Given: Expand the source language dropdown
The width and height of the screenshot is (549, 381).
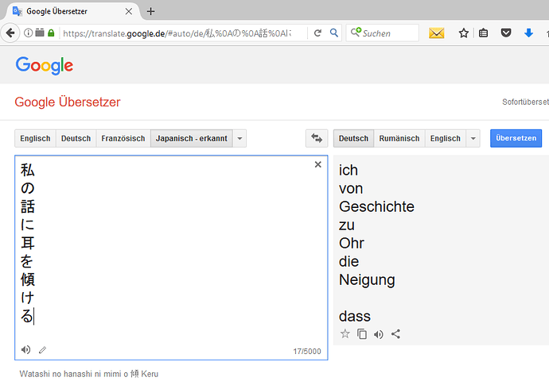Looking at the screenshot, I should (239, 138).
